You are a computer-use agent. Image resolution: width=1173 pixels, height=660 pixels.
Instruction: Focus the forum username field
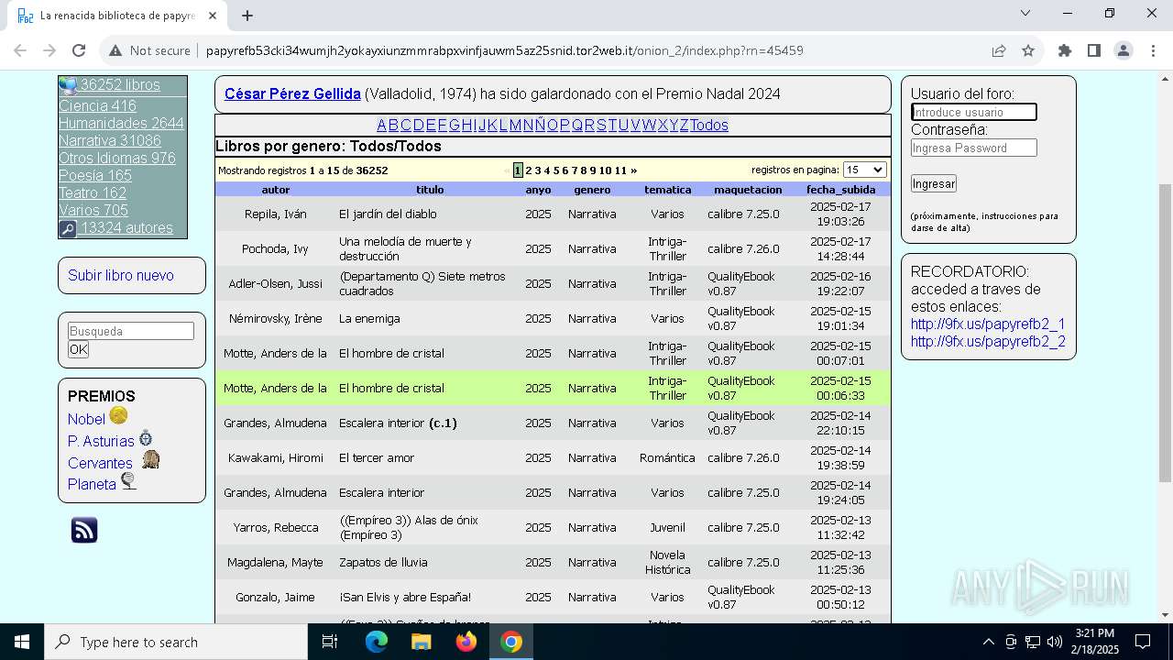pos(974,112)
